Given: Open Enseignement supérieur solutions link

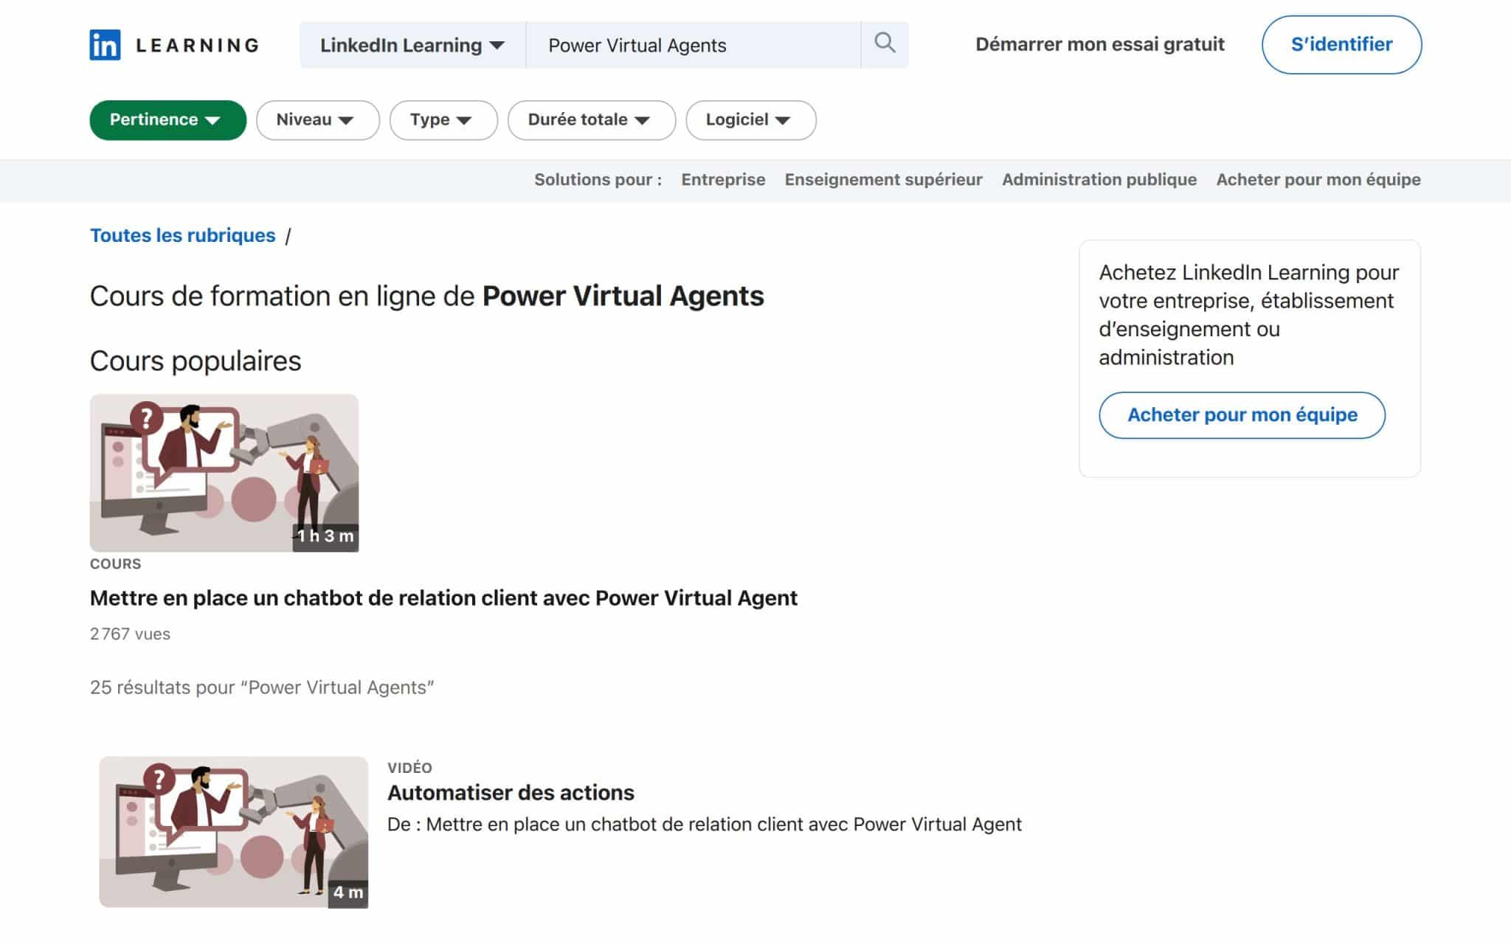Looking at the screenshot, I should [x=883, y=179].
